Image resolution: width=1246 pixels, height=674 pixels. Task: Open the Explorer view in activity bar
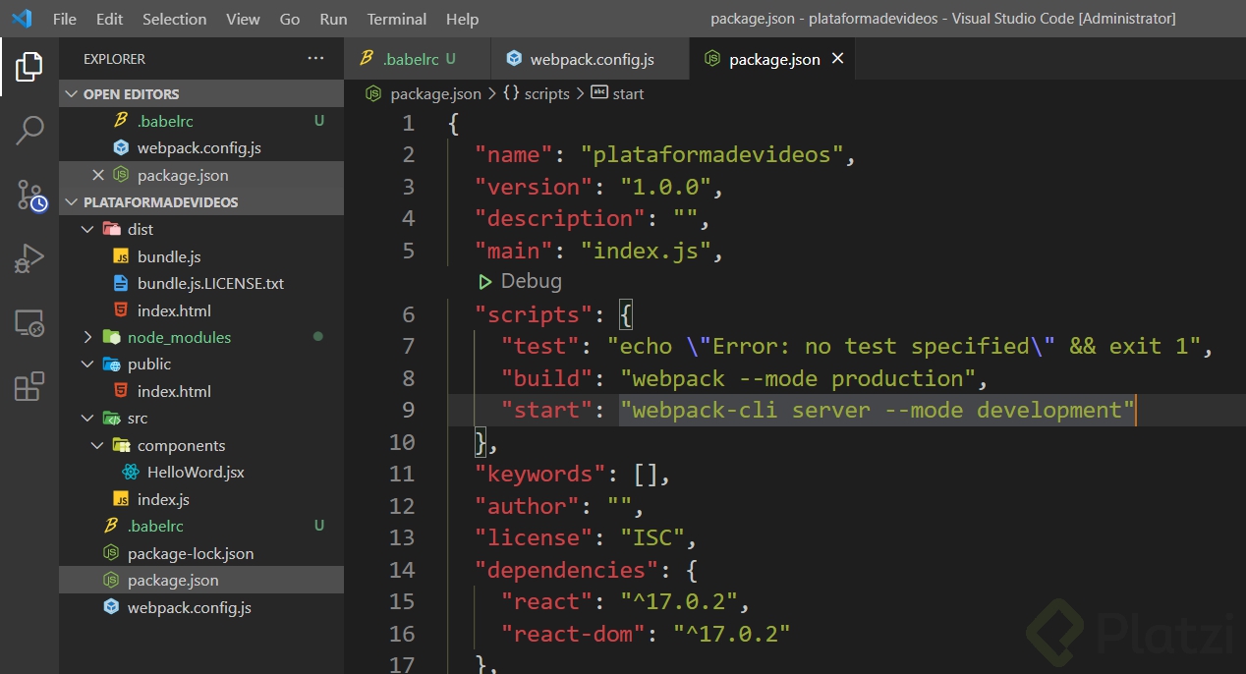pyautogui.click(x=28, y=67)
